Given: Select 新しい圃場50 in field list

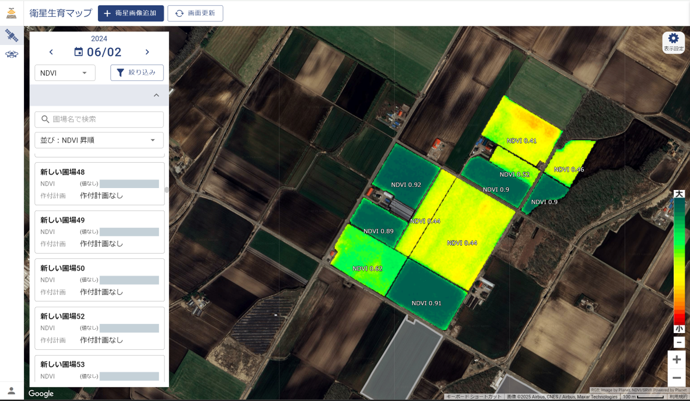Looking at the screenshot, I should 99,280.
